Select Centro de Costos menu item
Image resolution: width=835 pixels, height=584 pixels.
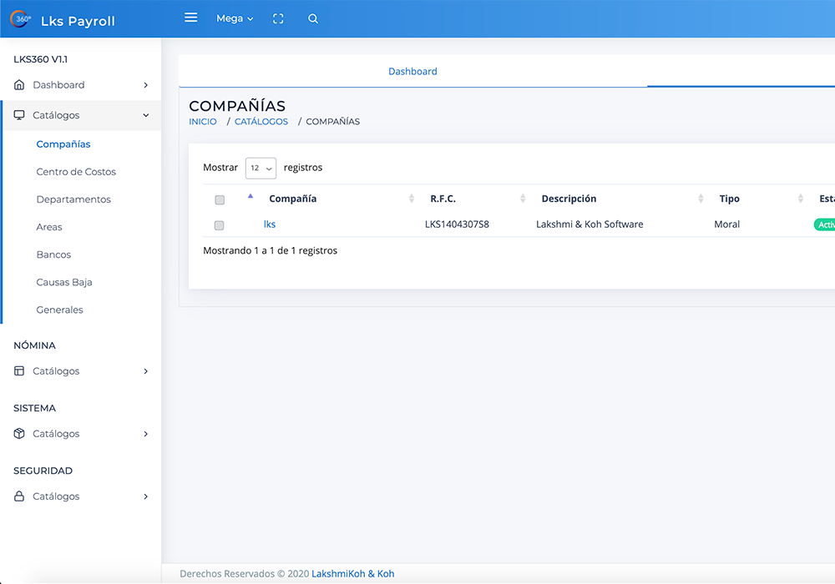pos(76,172)
